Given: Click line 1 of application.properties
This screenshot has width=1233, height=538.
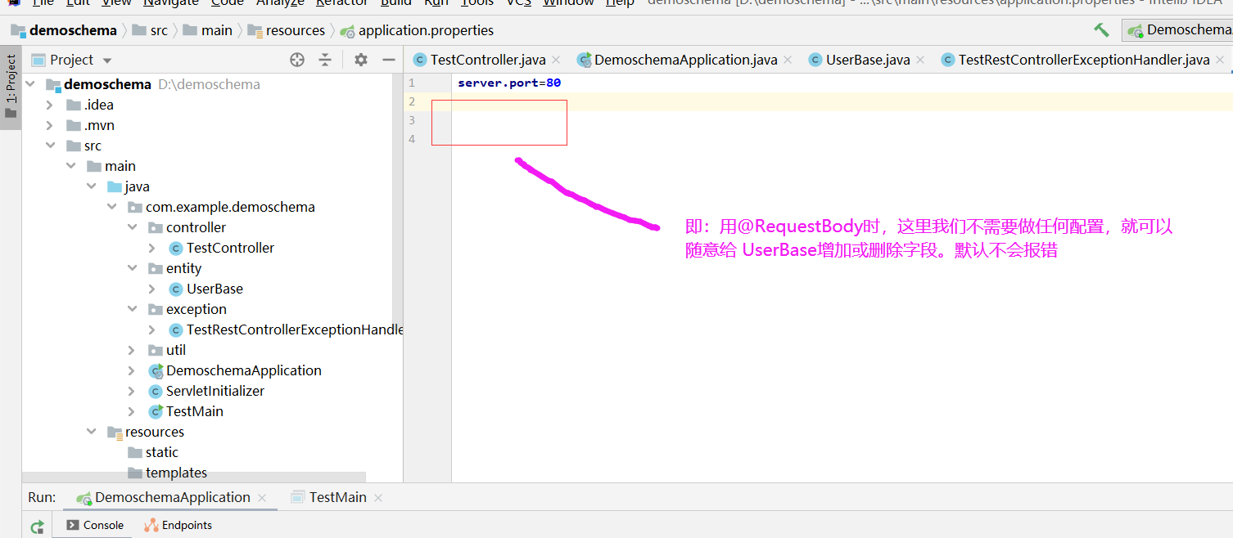Looking at the screenshot, I should pyautogui.click(x=509, y=83).
